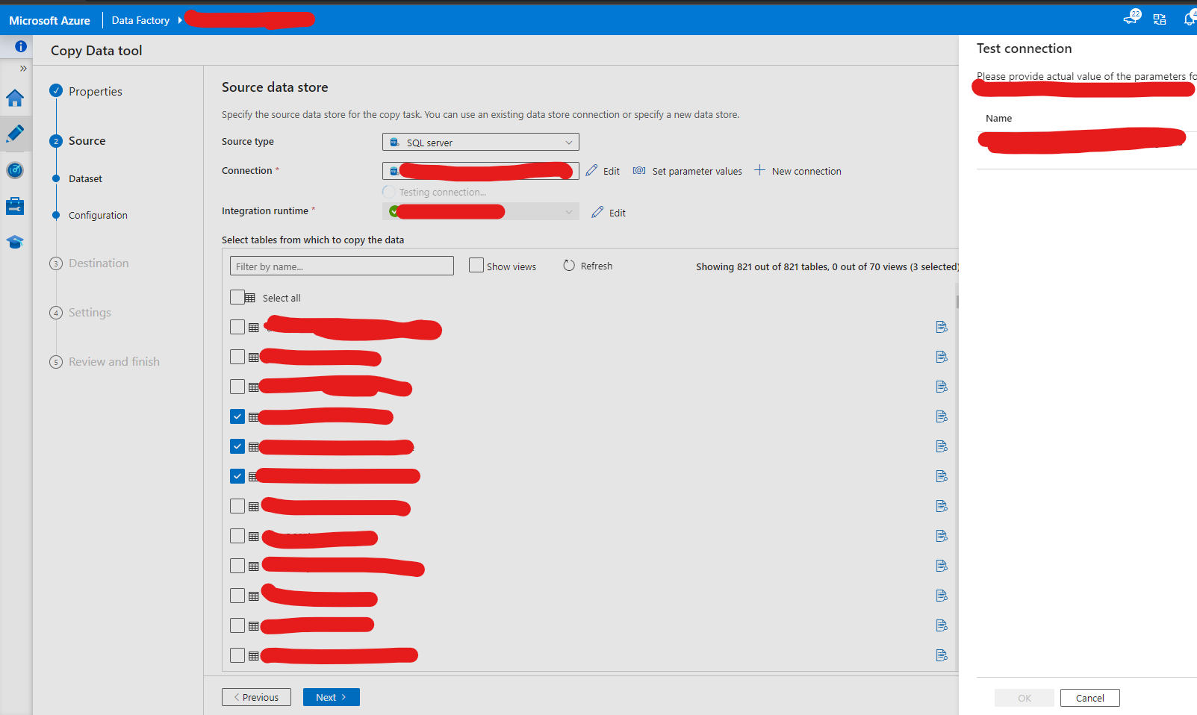The width and height of the screenshot is (1197, 715).
Task: Click the Refresh circular arrow icon
Action: coord(569,266)
